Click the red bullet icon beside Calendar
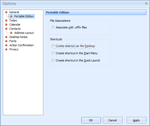Screen dimensions: 150x126 point(6,25)
